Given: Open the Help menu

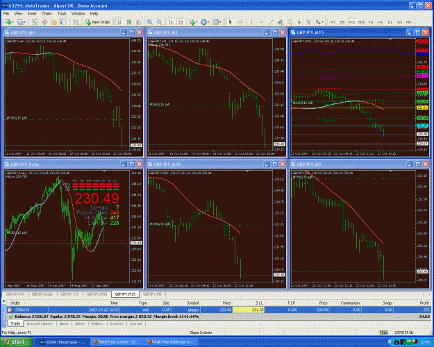Looking at the screenshot, I should click(94, 13).
